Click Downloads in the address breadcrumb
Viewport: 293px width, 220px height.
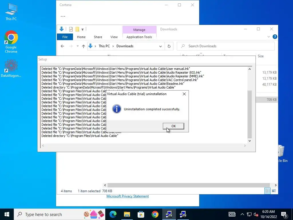tap(125, 46)
